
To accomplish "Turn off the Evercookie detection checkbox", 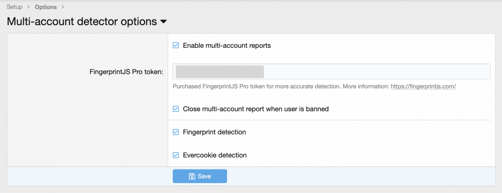I will (x=176, y=155).
